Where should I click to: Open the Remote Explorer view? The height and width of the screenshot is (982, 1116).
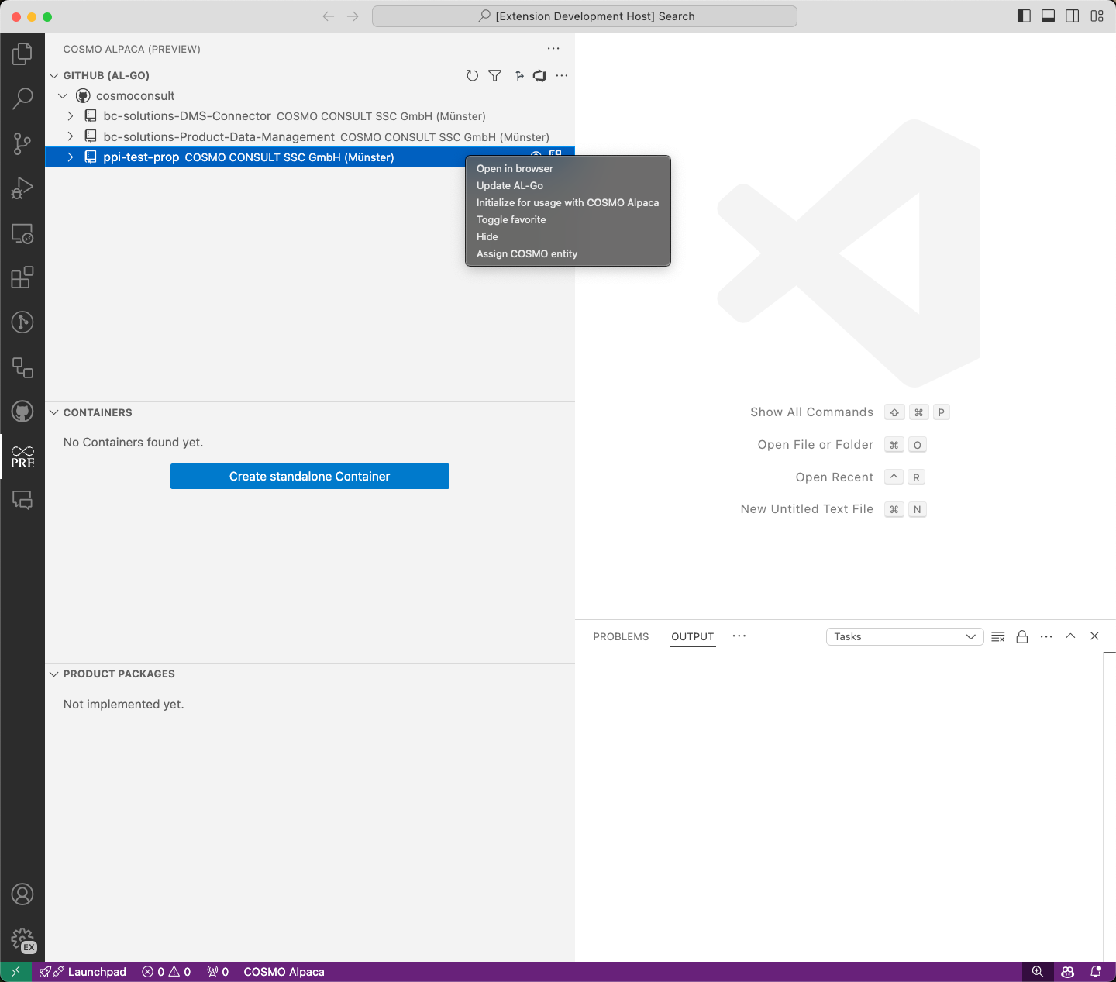coord(22,233)
